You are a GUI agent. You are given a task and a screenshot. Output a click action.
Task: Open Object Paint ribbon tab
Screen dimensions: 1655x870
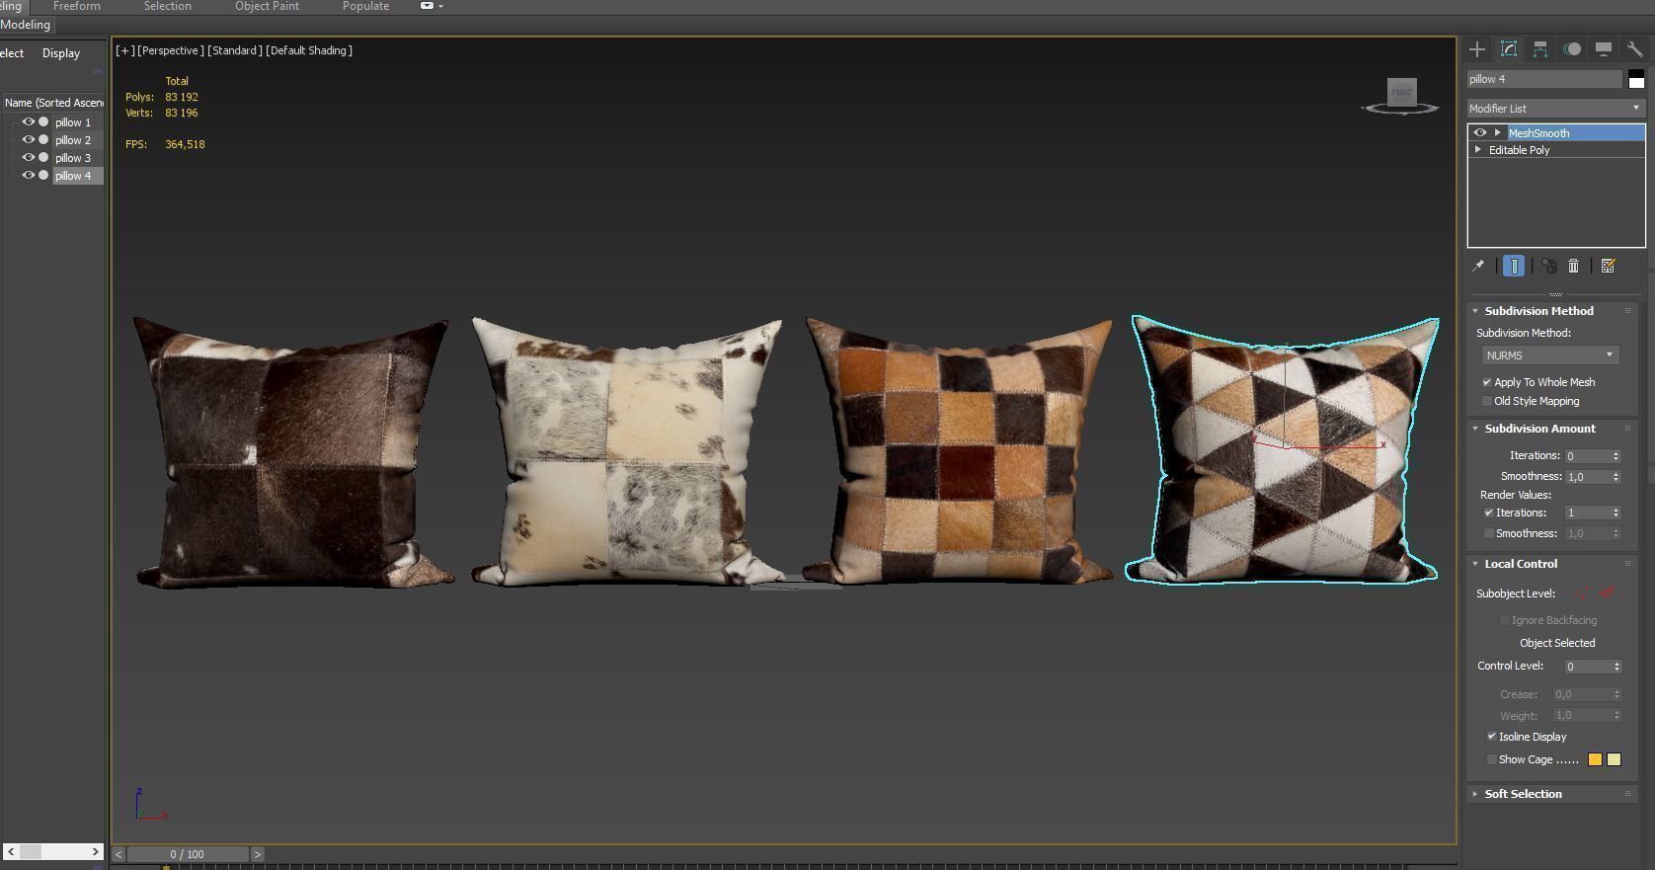tap(267, 6)
